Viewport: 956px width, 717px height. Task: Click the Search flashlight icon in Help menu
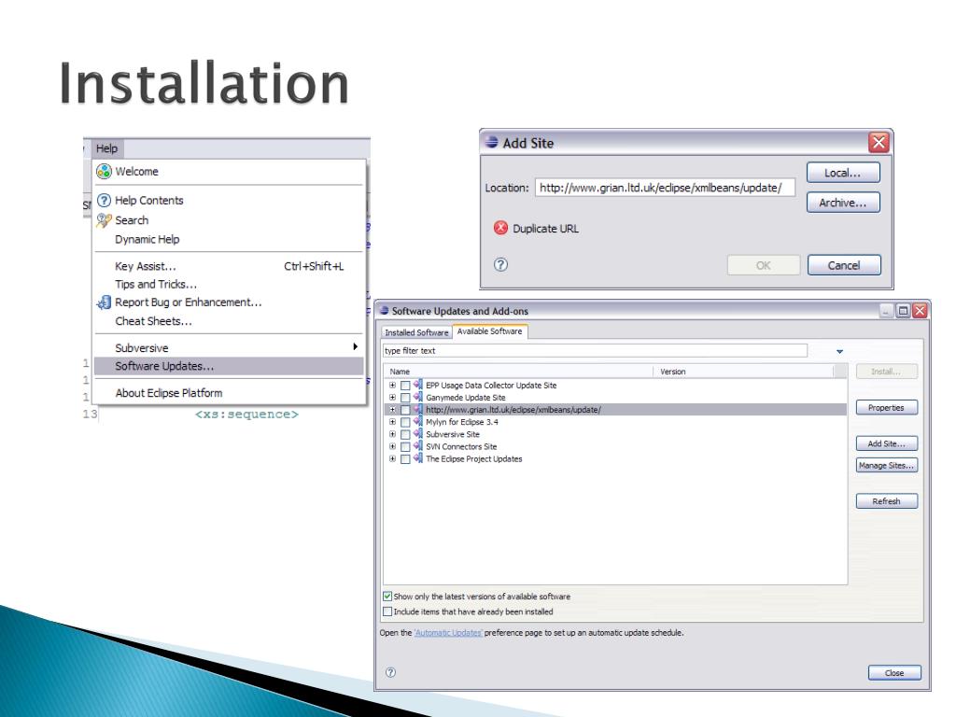[104, 220]
